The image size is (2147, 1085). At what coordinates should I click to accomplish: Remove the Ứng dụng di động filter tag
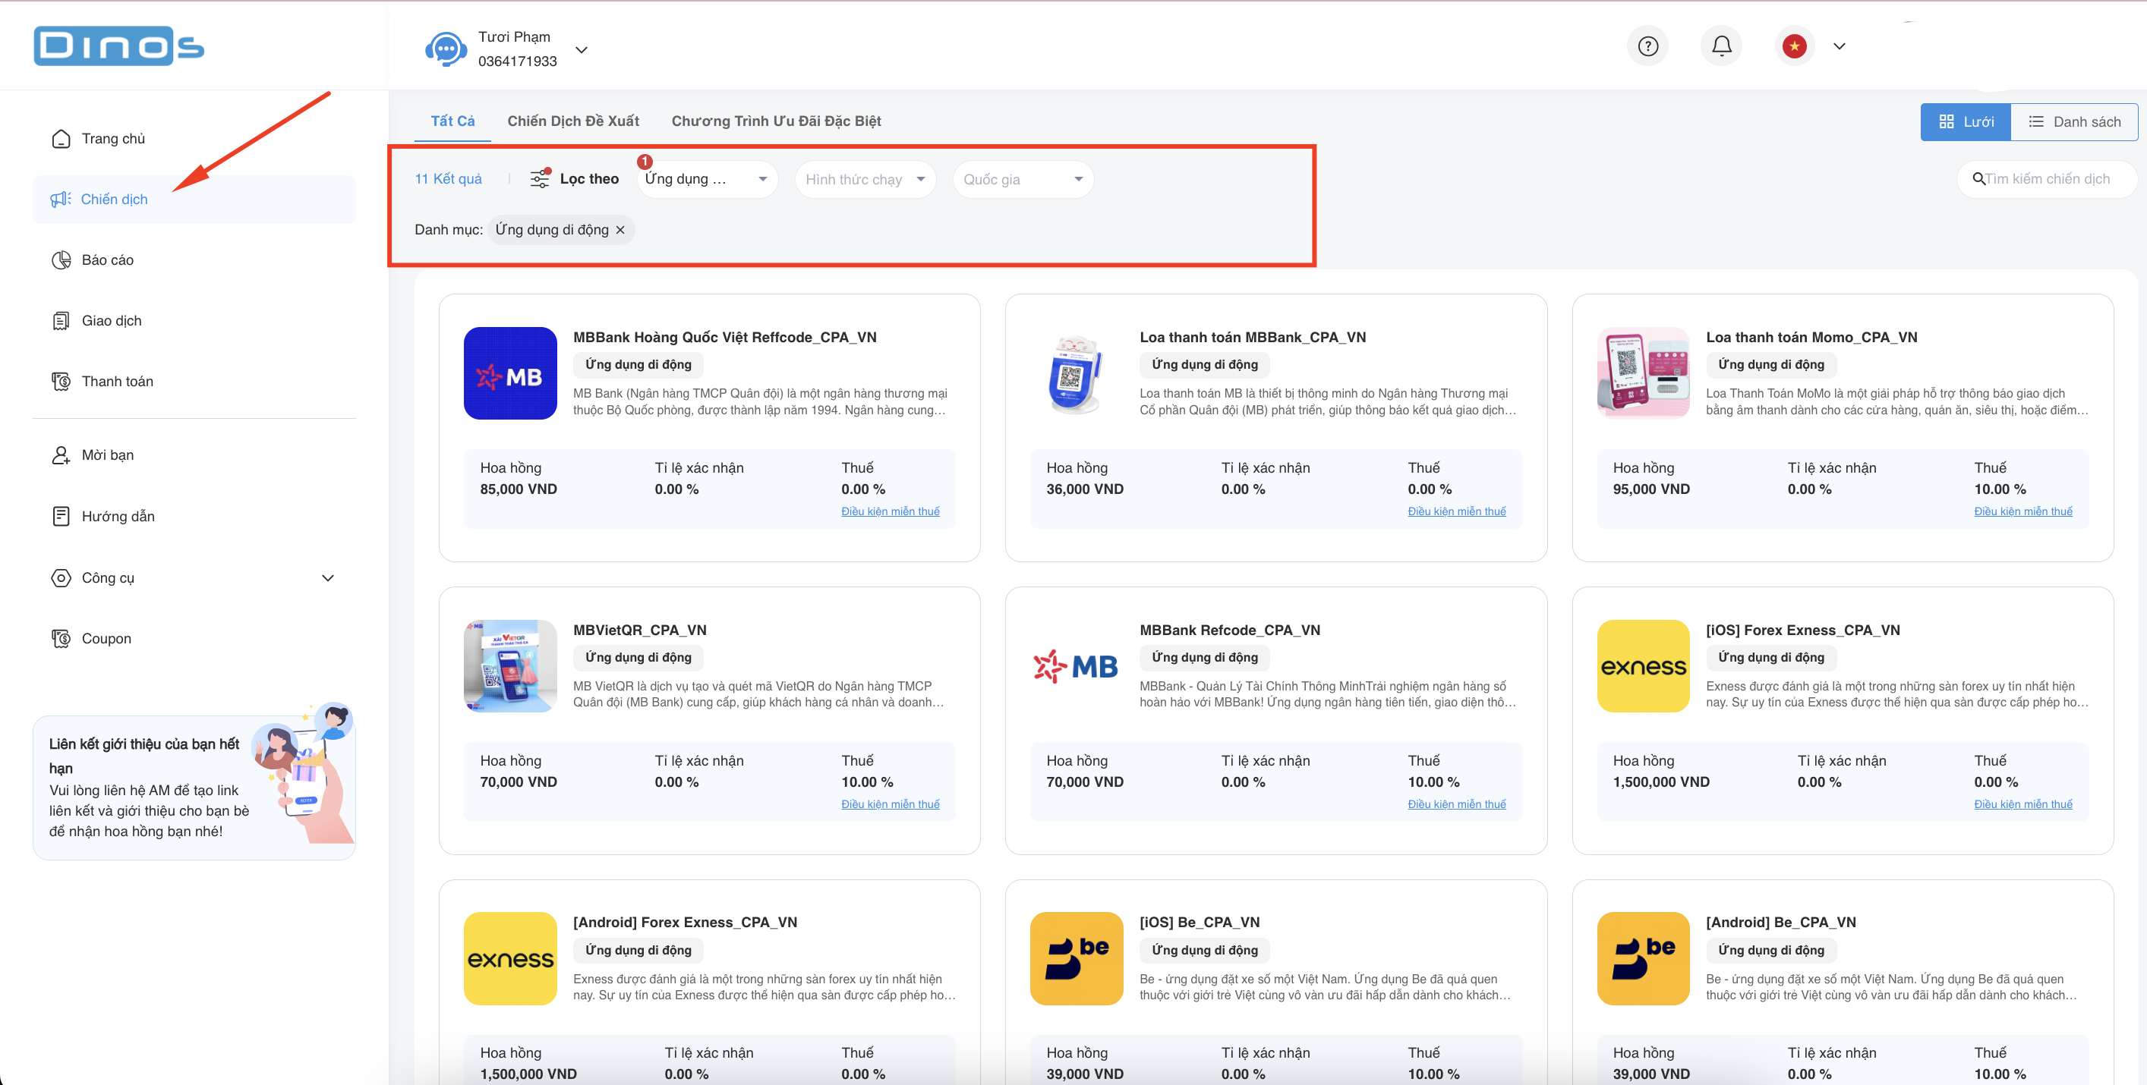[620, 229]
